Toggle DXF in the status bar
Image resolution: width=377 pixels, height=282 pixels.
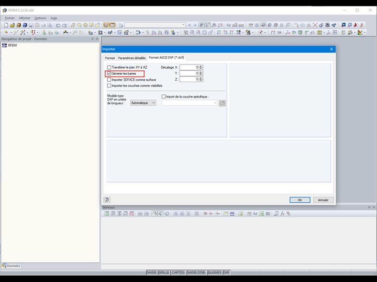[x=226, y=273]
